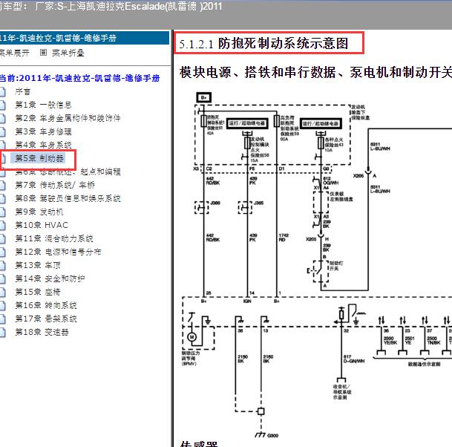
Task: Click the document icon beside 第7章 传动系统
Action: [2, 185]
